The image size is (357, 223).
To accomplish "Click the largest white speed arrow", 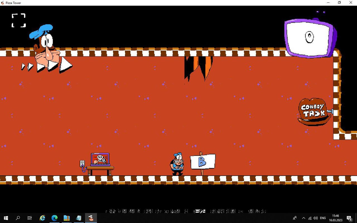I will [66, 65].
